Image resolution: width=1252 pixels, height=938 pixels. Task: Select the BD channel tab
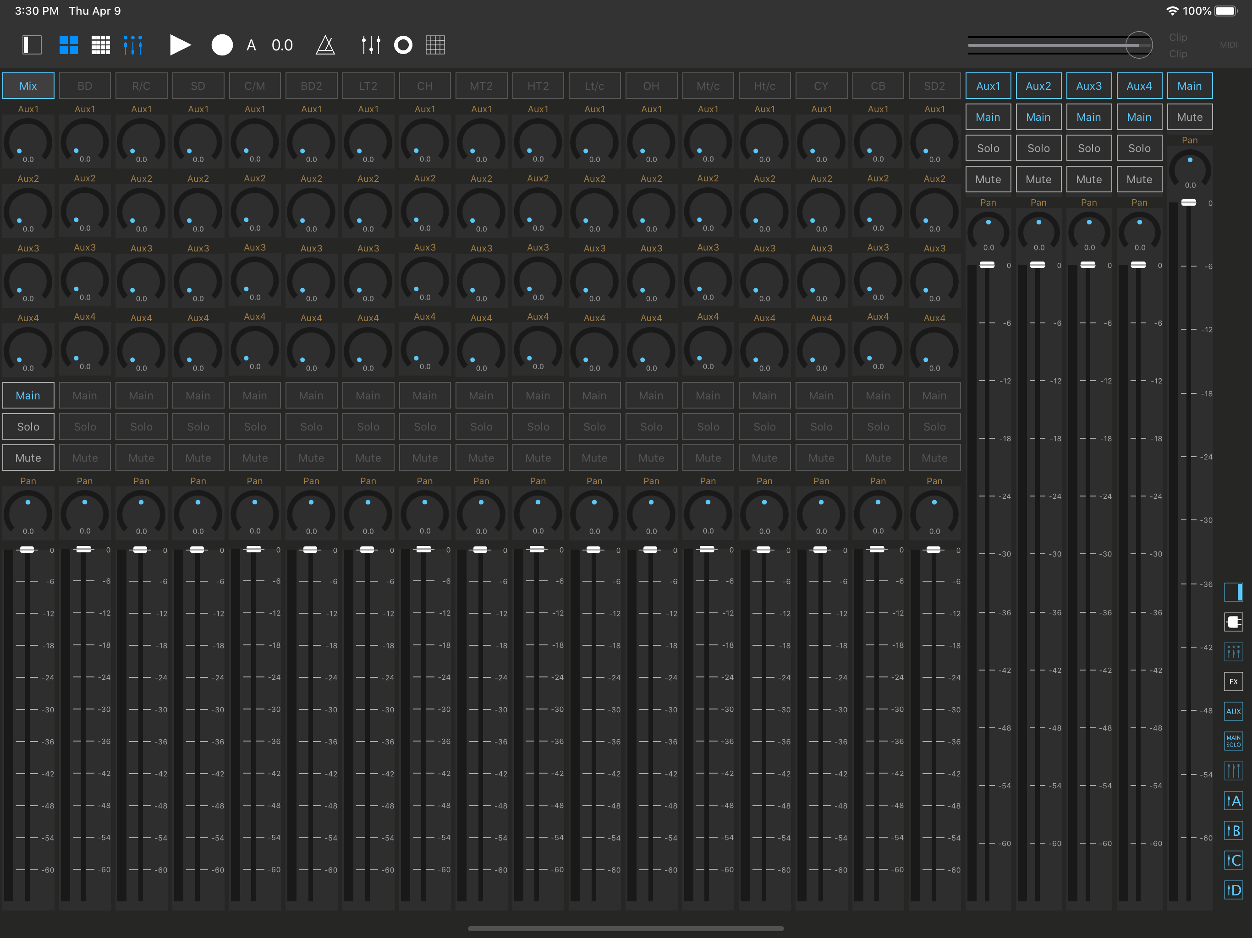point(85,86)
